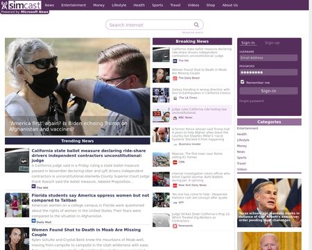Open the Lifestyle menu
312x250 pixels.
click(x=119, y=5)
